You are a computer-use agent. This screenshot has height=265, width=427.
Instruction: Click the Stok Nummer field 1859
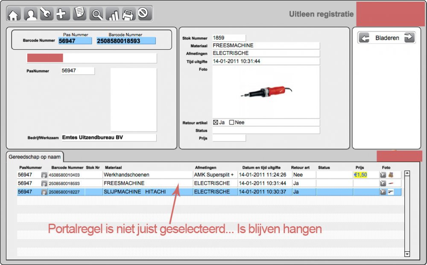click(x=229, y=38)
